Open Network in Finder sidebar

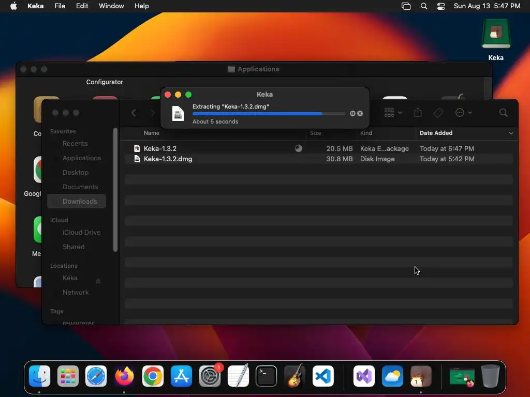pyautogui.click(x=76, y=293)
